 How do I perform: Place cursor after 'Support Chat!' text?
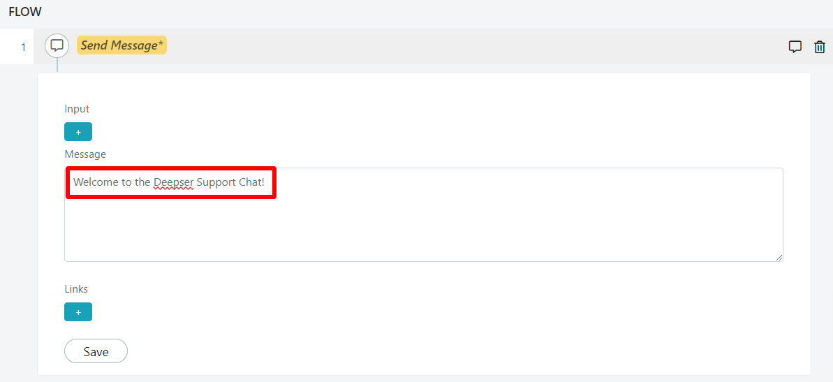click(265, 182)
